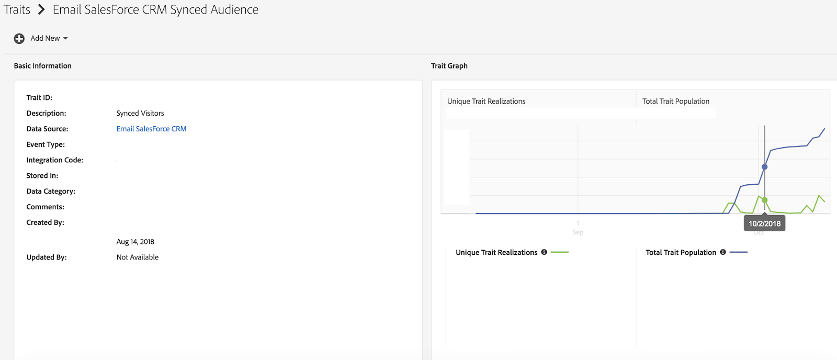Viewport: 837px width, 360px height.
Task: Click the Add New plus icon
Action: 19,39
